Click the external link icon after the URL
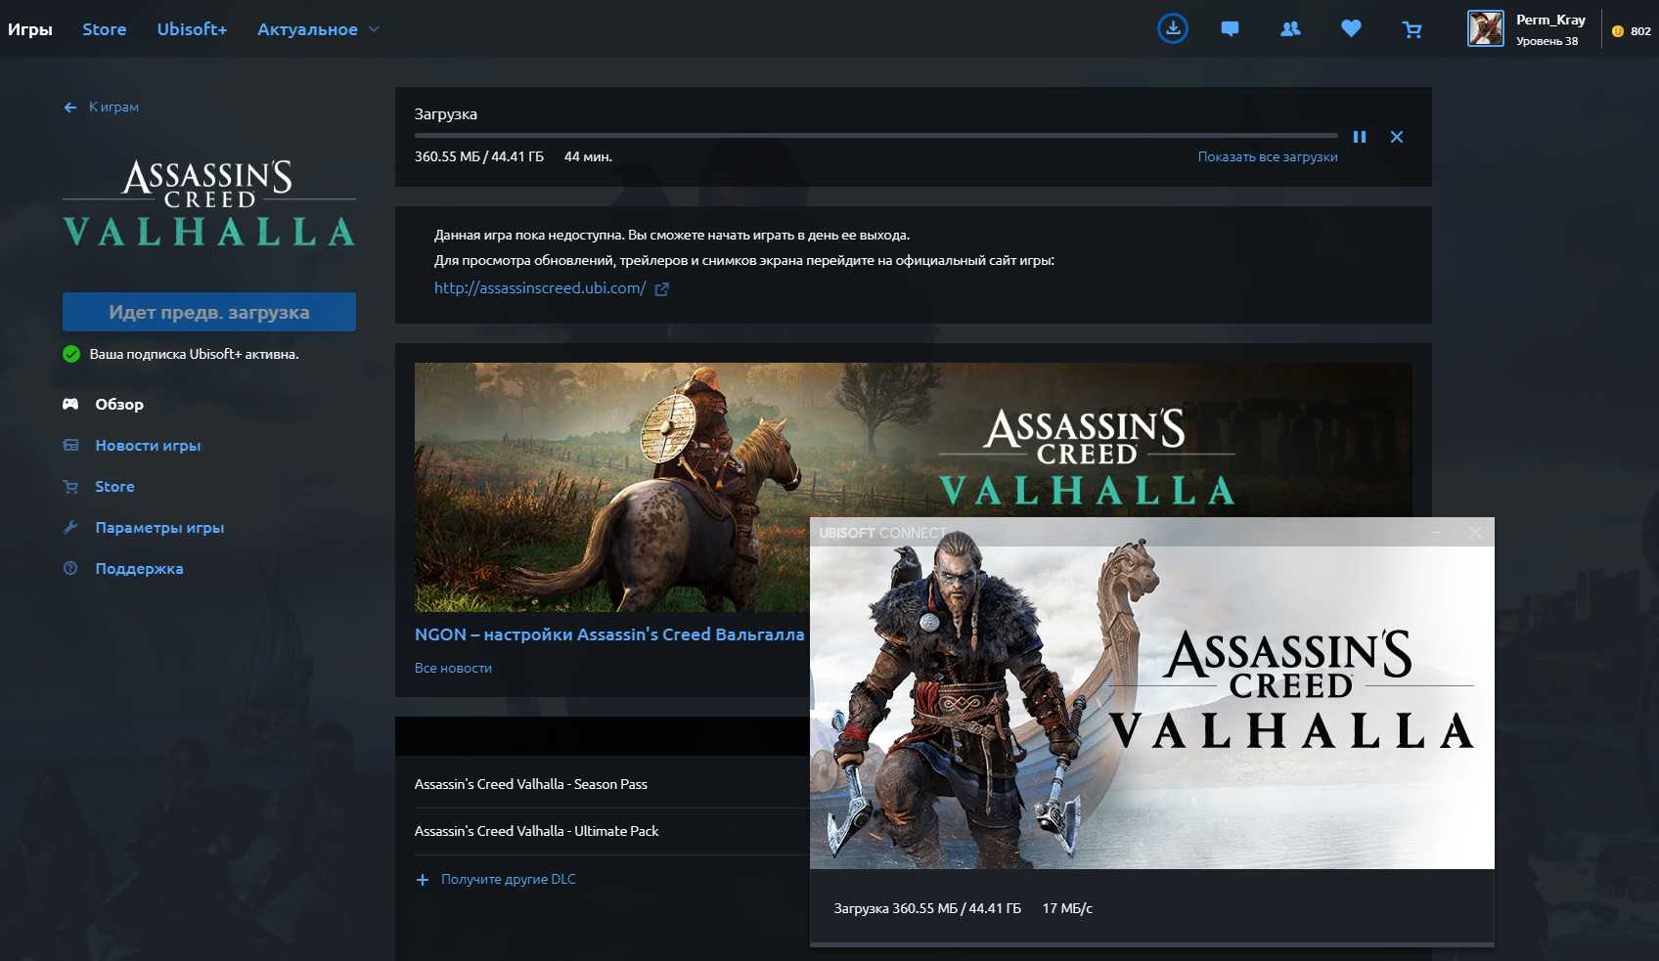 click(x=661, y=289)
